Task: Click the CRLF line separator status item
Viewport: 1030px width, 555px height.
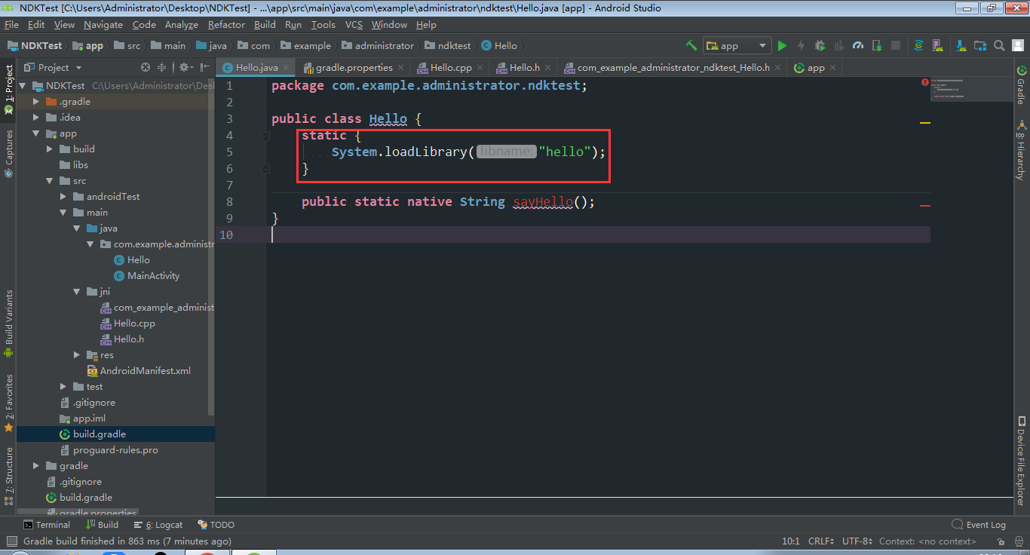Action: [821, 541]
